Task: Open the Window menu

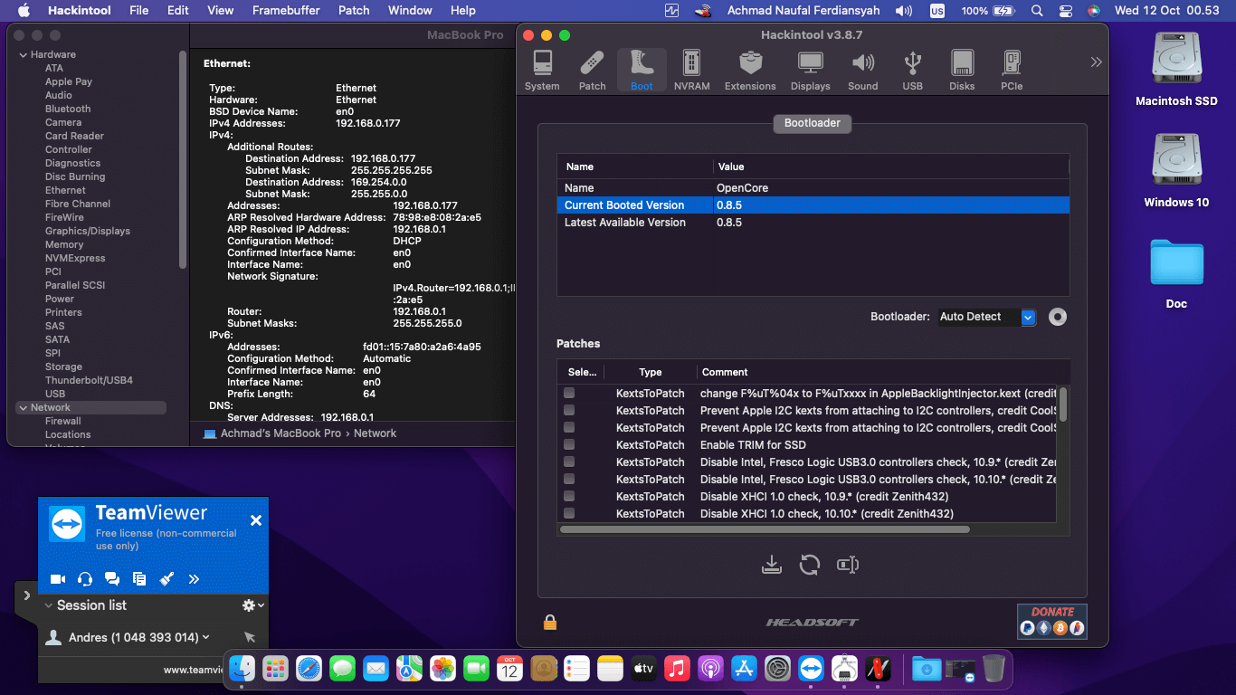Action: pos(410,11)
